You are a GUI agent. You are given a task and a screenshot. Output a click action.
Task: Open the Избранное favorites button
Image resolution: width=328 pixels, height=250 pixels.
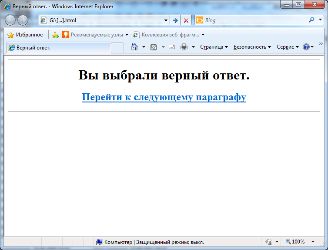25,35
